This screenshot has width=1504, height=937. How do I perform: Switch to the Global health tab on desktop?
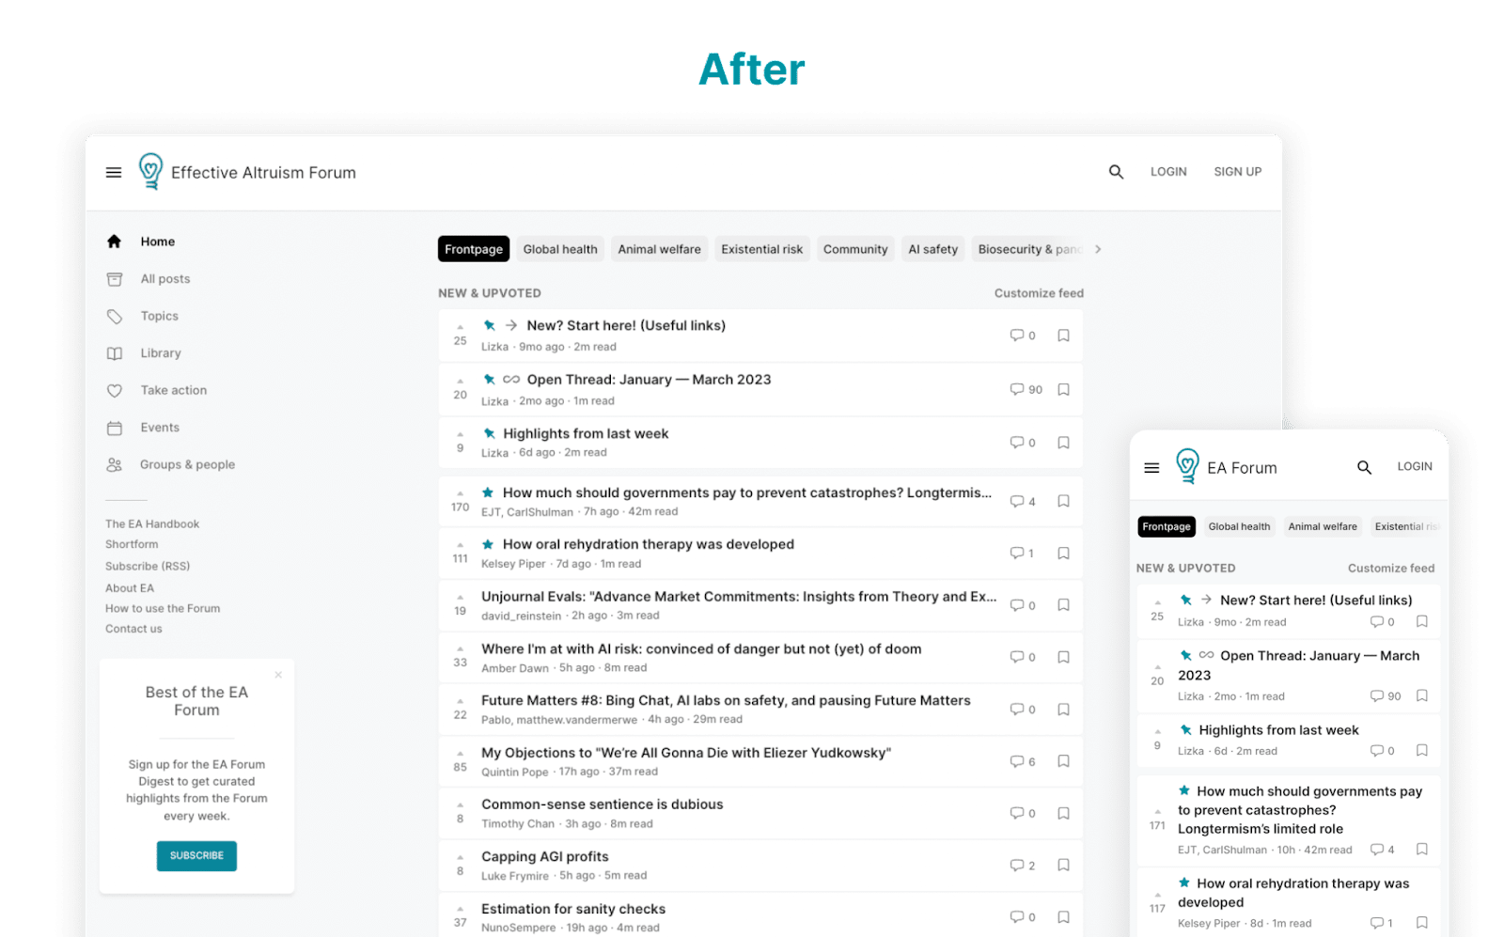tap(560, 249)
